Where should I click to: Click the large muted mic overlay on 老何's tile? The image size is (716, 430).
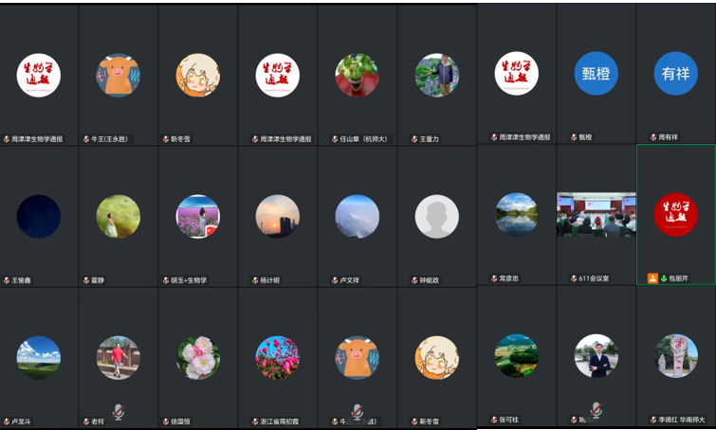(119, 412)
